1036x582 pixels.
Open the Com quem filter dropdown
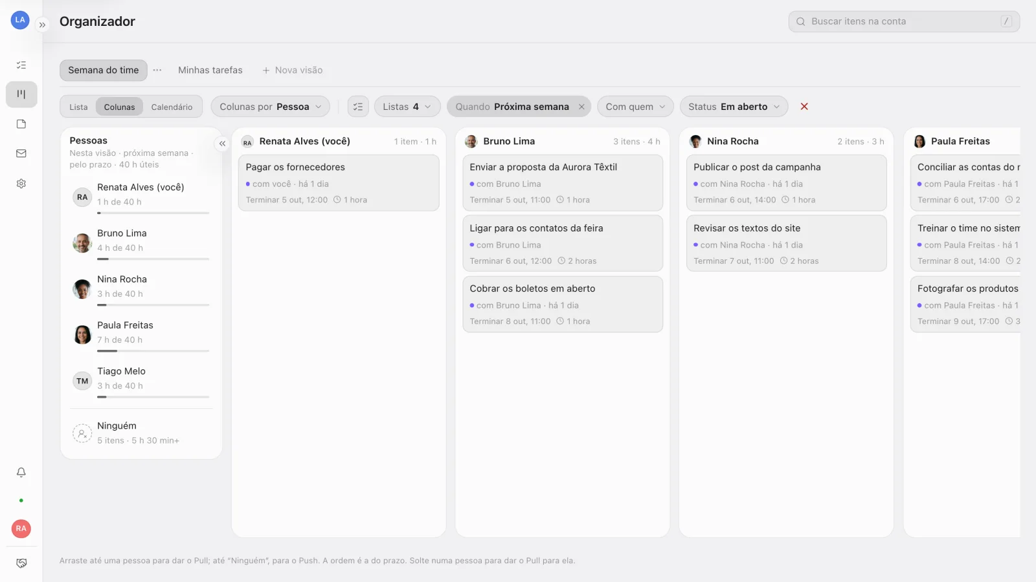pos(635,107)
